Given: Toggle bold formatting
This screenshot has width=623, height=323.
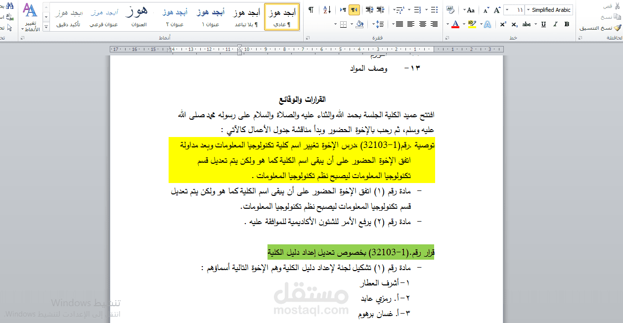Looking at the screenshot, I should [567, 24].
